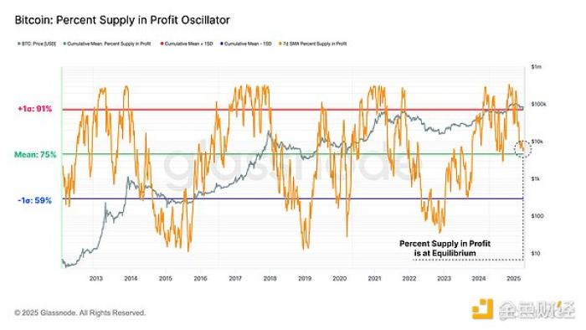Select the 2025 tick on the time axis
This screenshot has width=586, height=330.
coord(513,278)
